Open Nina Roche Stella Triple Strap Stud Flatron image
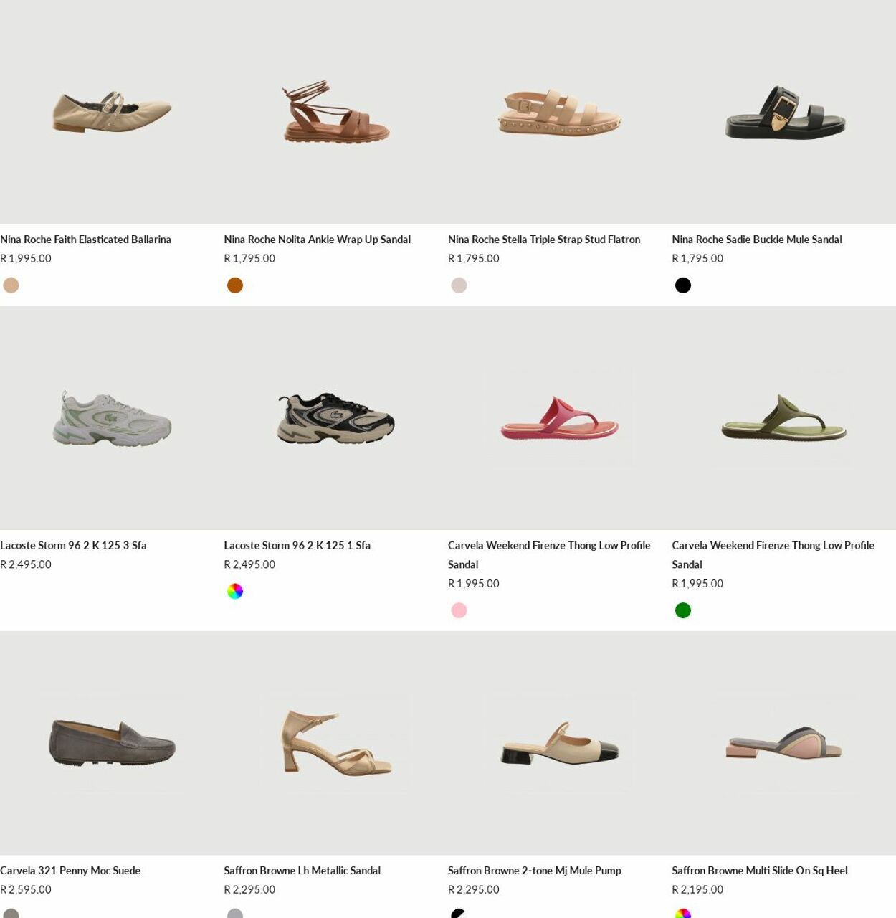 pos(560,112)
